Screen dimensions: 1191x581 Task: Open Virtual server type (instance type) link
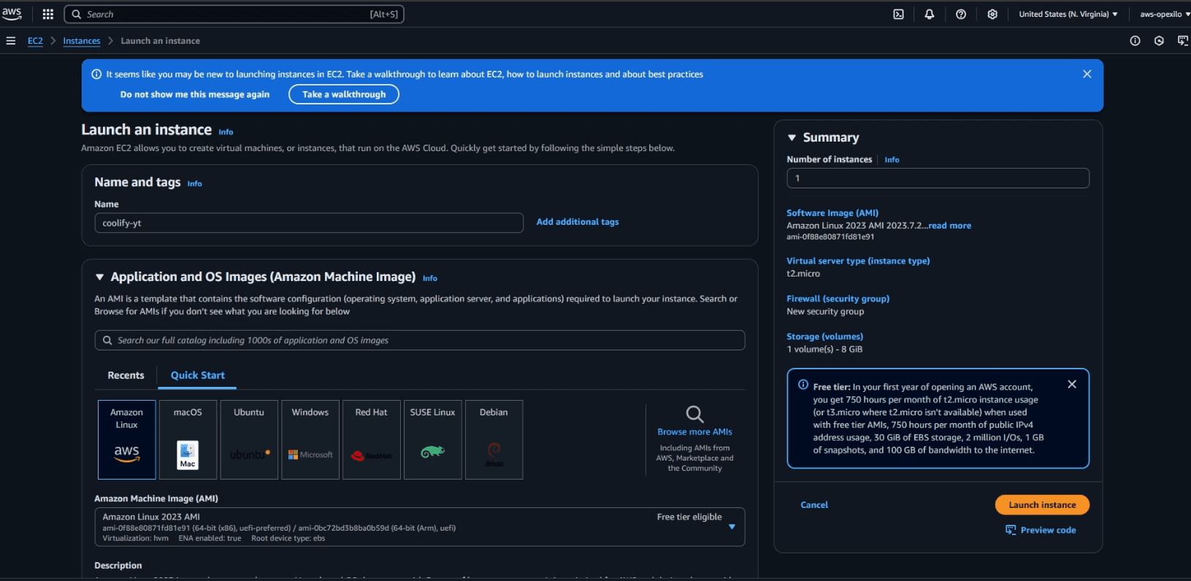[x=858, y=261]
